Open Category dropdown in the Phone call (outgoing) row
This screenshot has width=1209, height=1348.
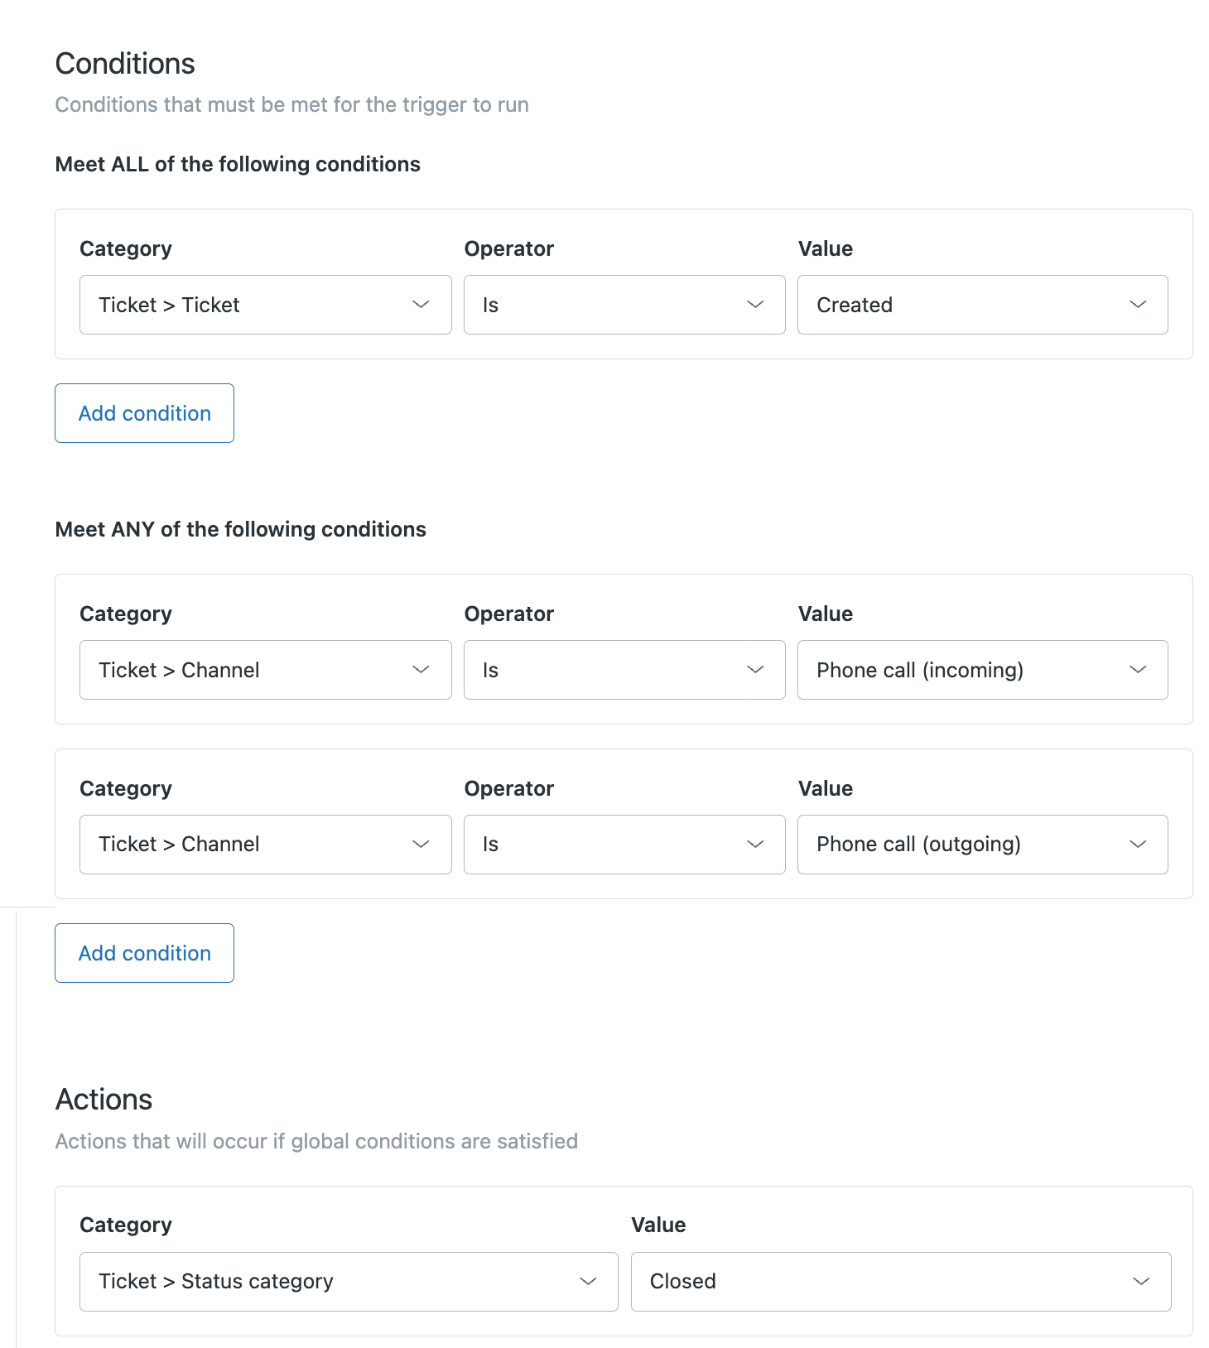tap(265, 845)
